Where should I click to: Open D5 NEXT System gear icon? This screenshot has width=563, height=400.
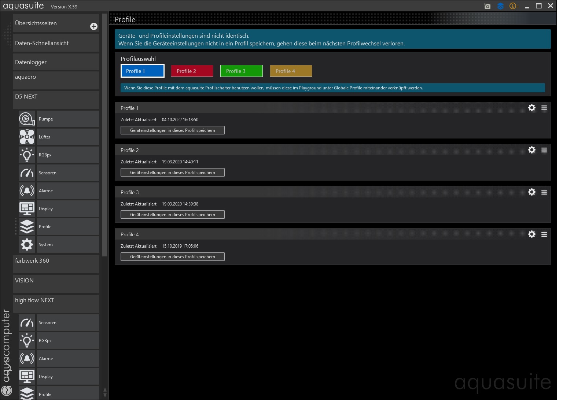coord(27,245)
